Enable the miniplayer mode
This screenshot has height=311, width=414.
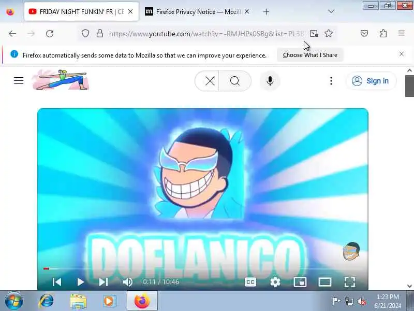click(300, 282)
